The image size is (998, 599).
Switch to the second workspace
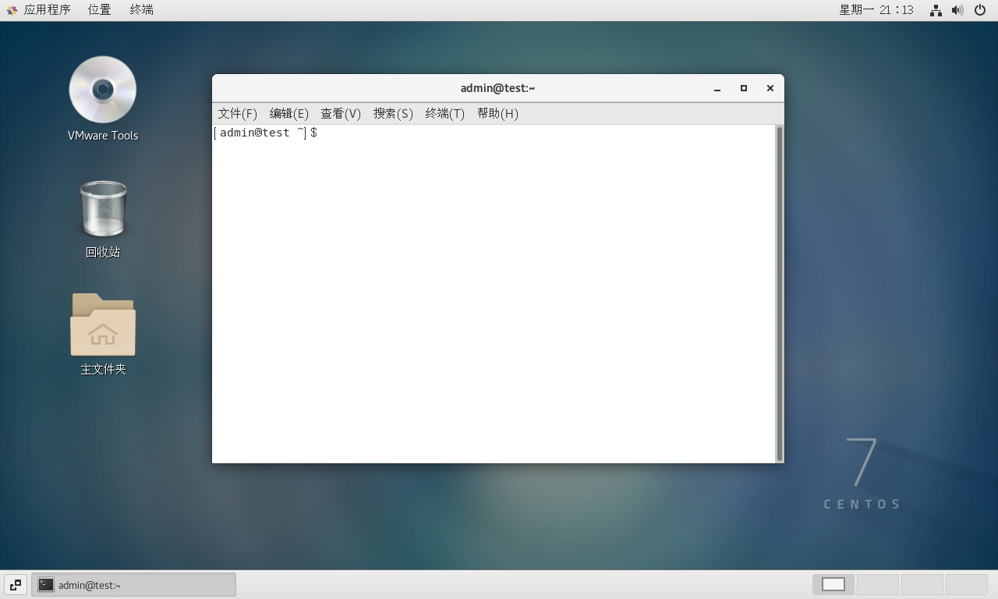[x=877, y=584]
